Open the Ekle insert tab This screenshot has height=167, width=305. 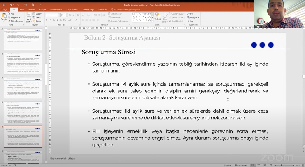pyautogui.click(x=22, y=10)
